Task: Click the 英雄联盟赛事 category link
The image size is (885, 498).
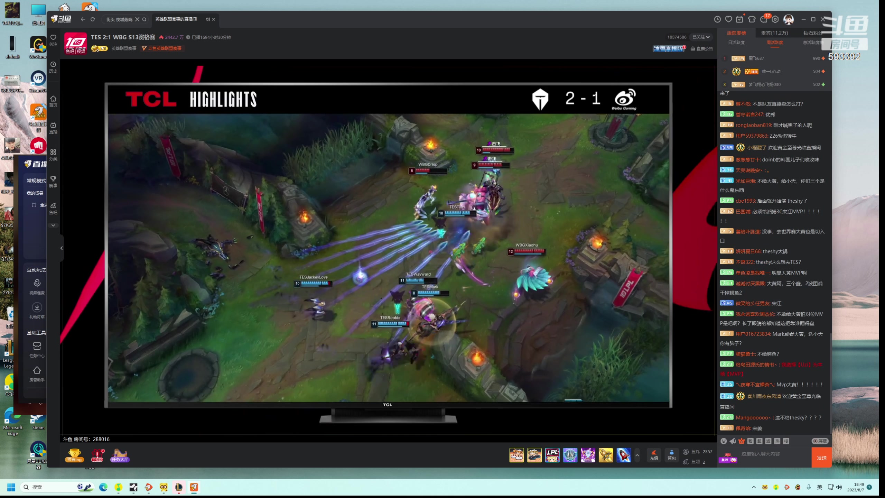Action: click(x=124, y=48)
